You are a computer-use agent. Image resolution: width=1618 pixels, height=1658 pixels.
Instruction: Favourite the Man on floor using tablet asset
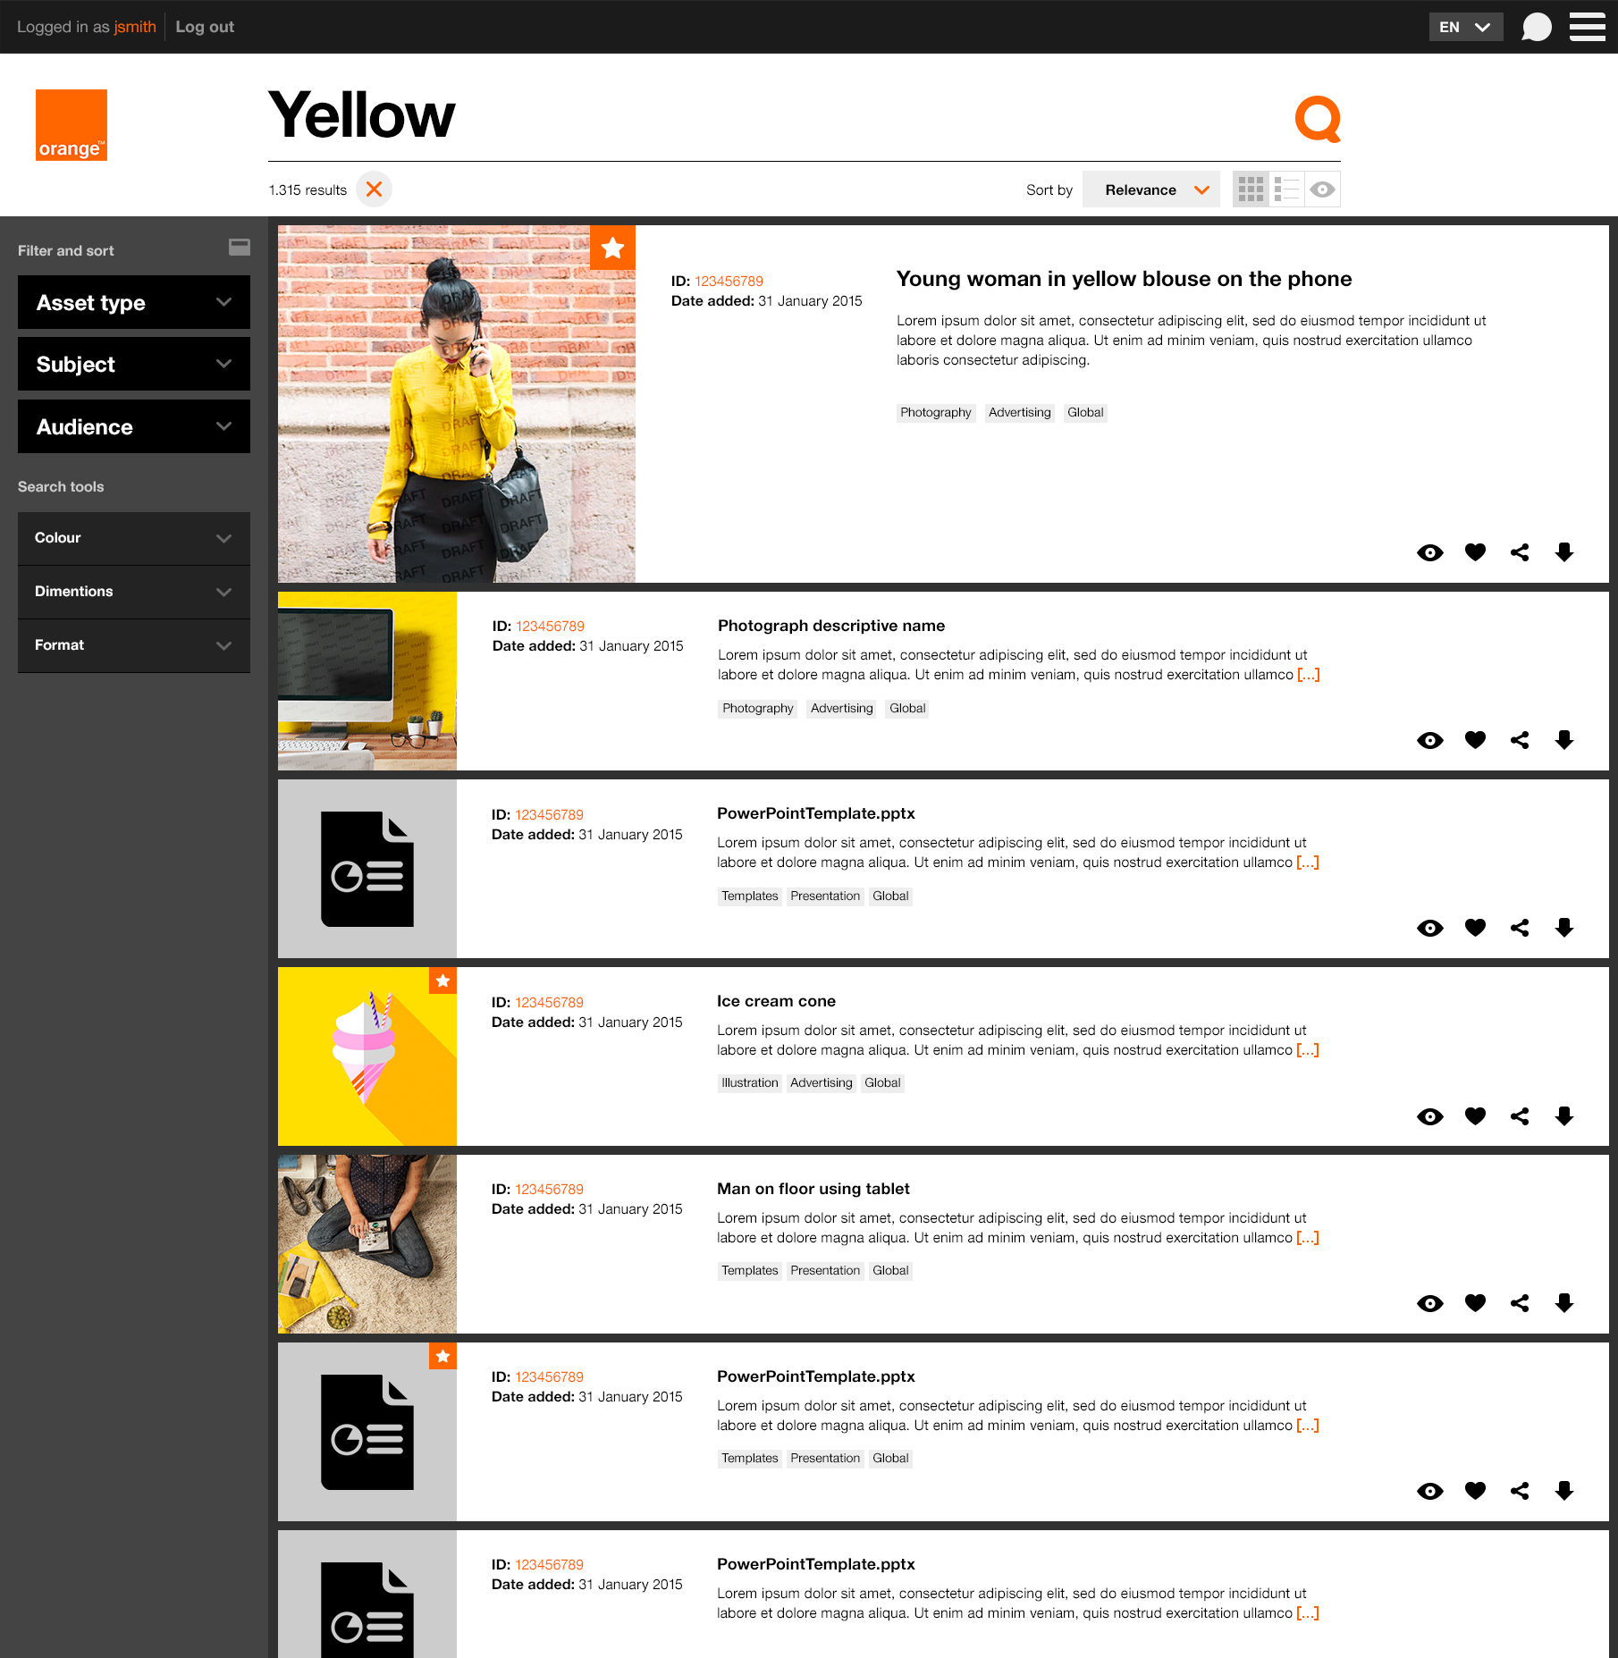1475,1303
